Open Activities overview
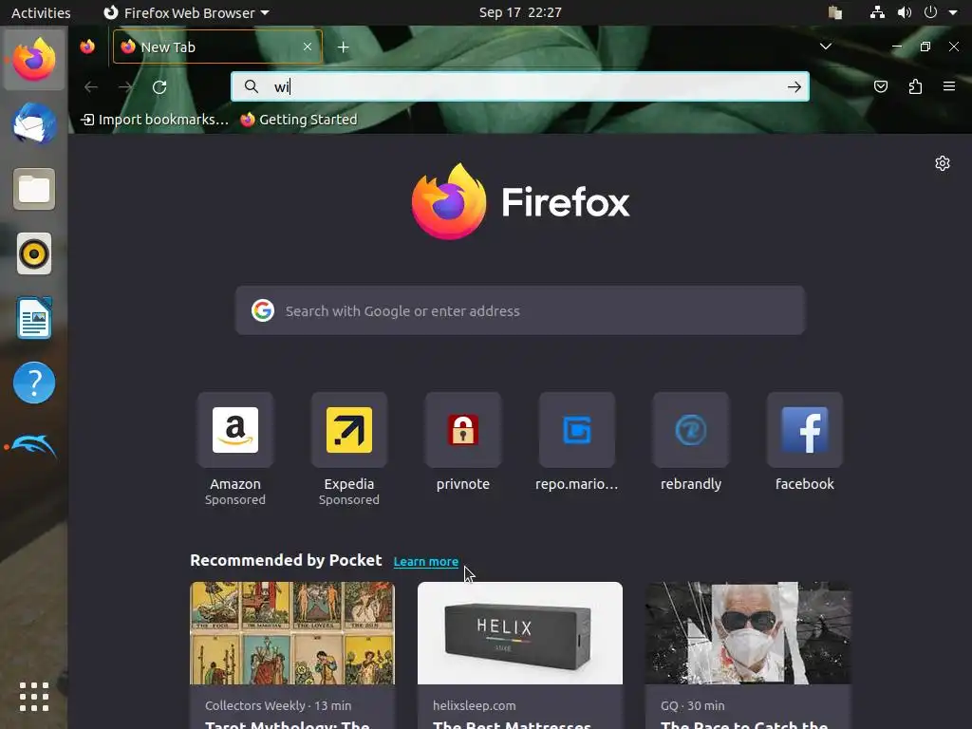Image resolution: width=972 pixels, height=729 pixels. [x=41, y=12]
